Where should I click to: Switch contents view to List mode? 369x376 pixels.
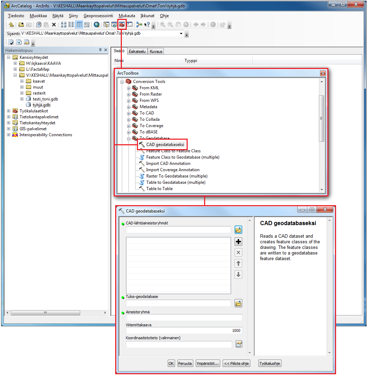pyautogui.click(x=71, y=25)
